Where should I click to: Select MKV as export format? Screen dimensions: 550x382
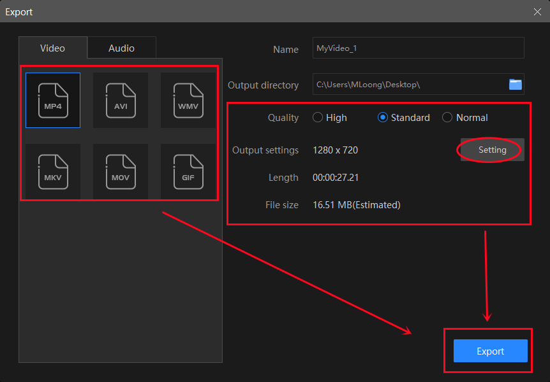coord(53,171)
